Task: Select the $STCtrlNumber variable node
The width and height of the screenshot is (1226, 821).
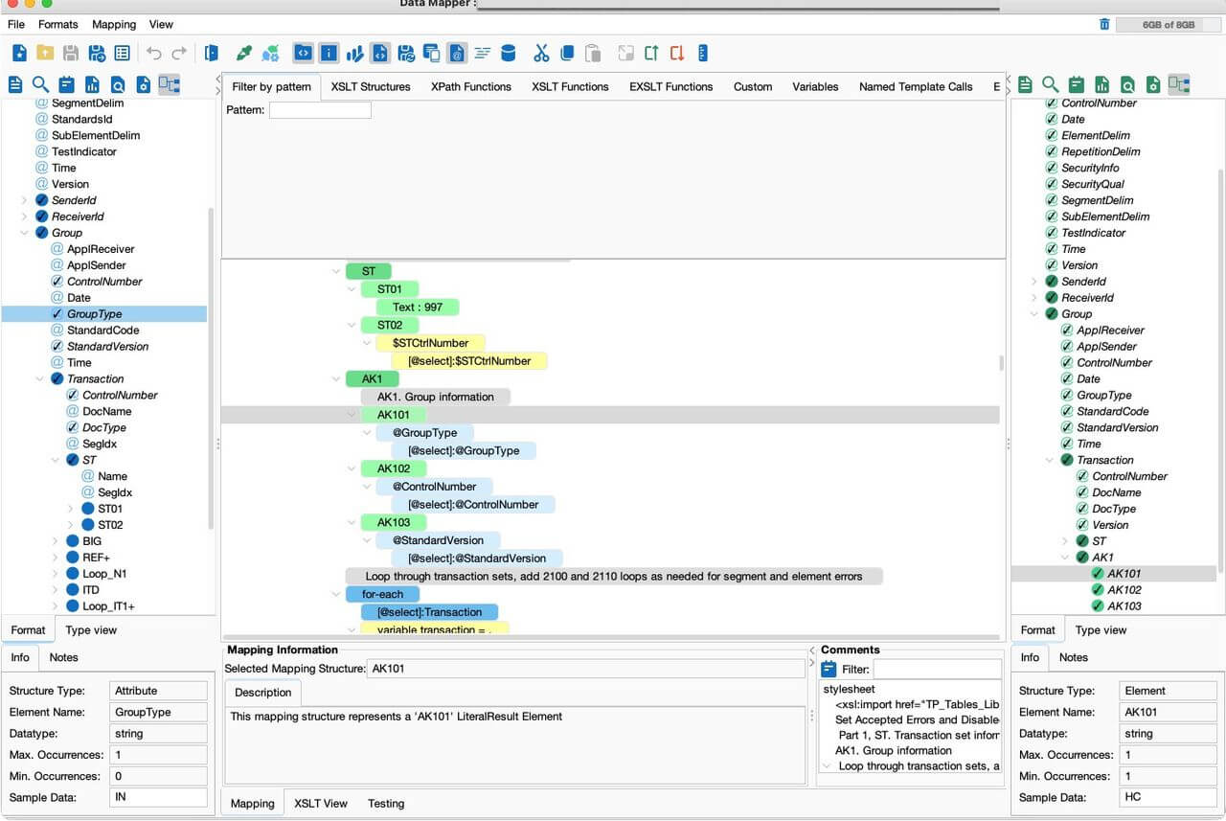Action: click(x=431, y=343)
